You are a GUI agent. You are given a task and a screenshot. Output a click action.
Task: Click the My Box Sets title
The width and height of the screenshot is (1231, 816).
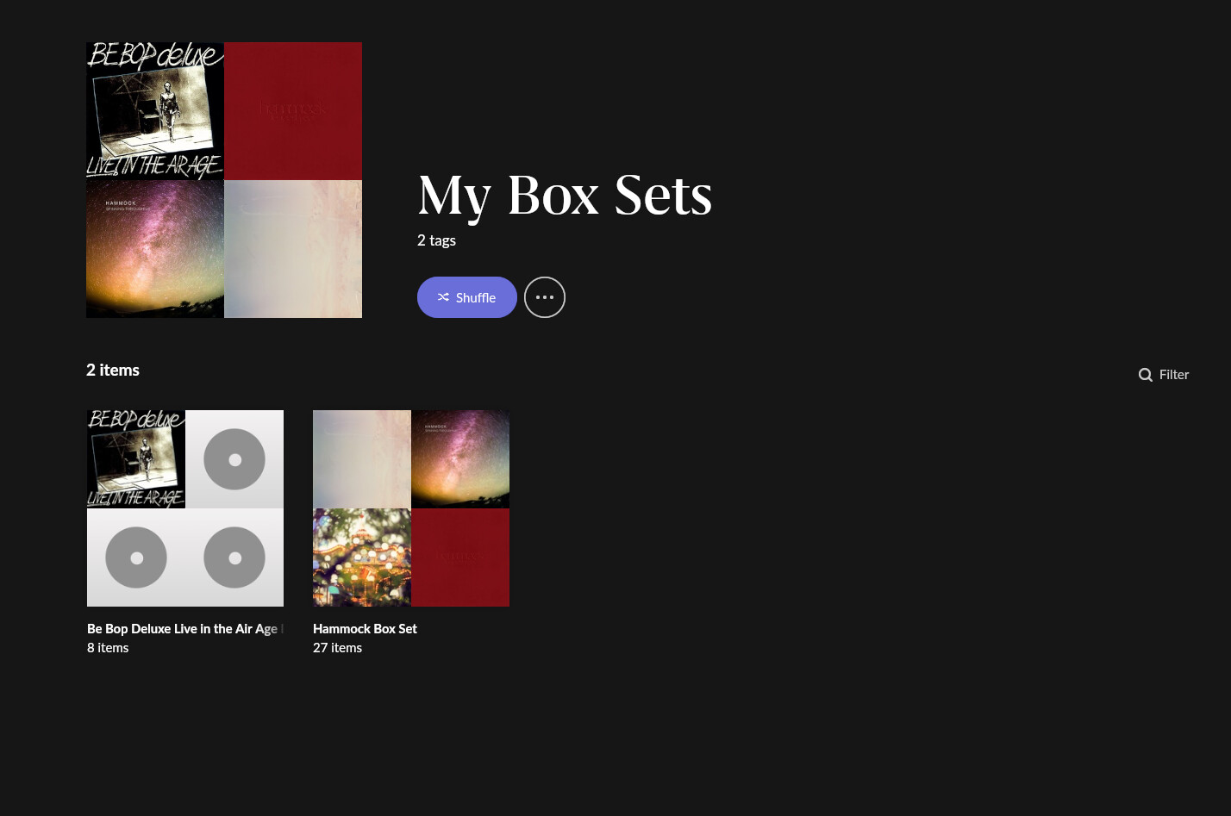(x=565, y=196)
